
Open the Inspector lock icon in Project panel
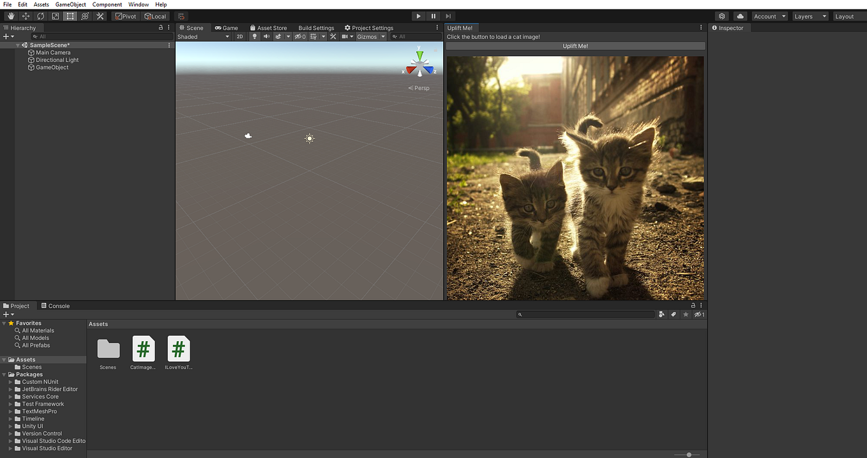click(693, 306)
